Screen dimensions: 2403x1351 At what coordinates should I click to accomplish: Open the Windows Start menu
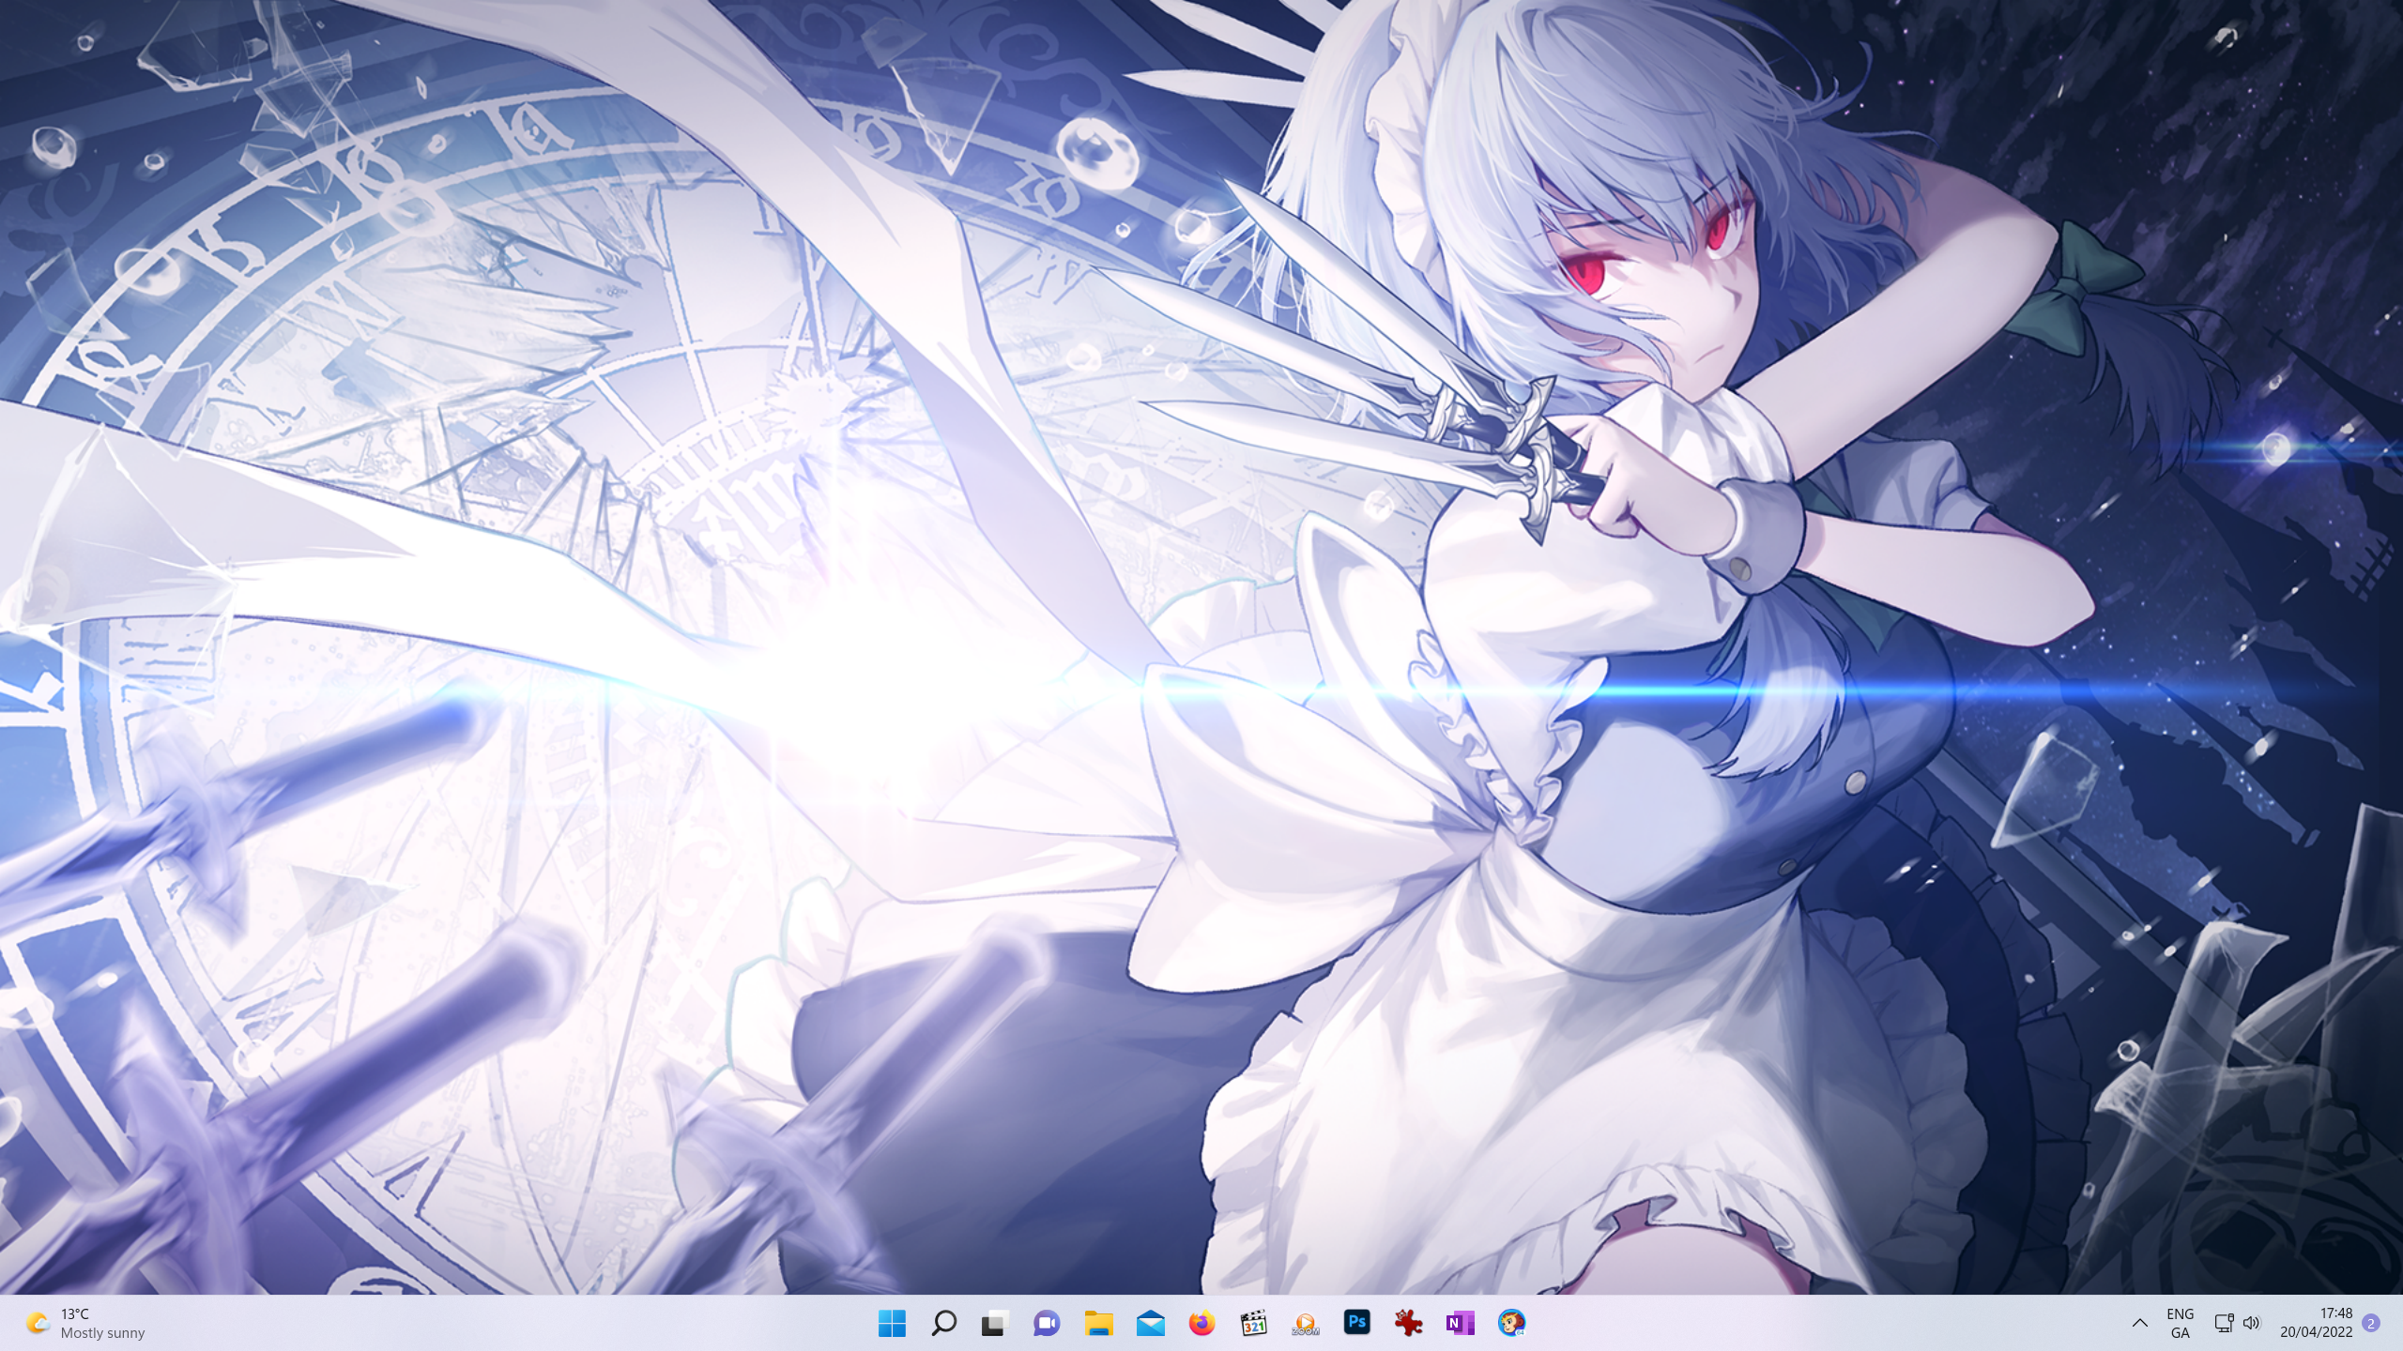coord(892,1323)
